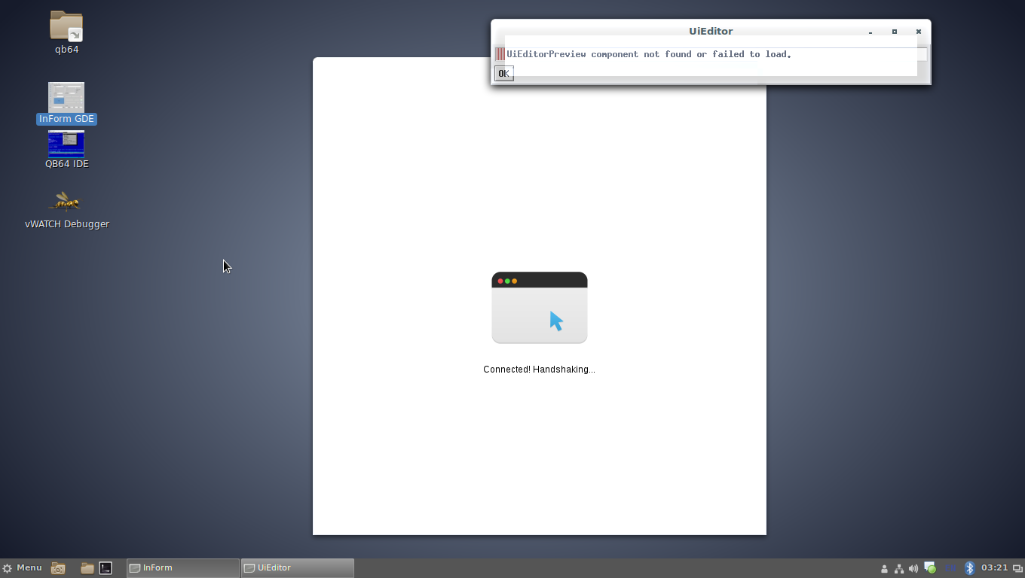Viewport: 1025px width, 578px height.
Task: Select the InForm GDE desktop icon
Action: click(x=66, y=98)
